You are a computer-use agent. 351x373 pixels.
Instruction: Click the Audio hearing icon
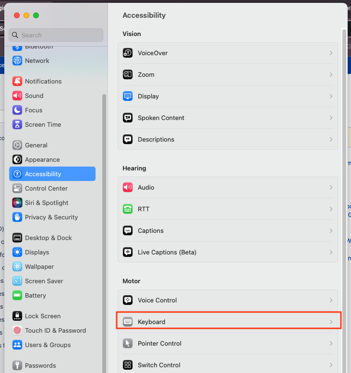pos(128,187)
